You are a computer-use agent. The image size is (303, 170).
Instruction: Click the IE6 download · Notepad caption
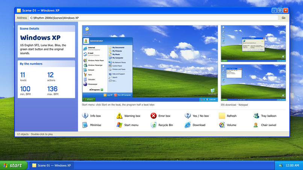click(234, 105)
